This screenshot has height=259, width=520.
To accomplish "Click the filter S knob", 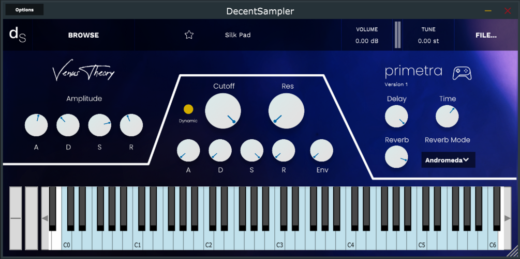I will (251, 151).
